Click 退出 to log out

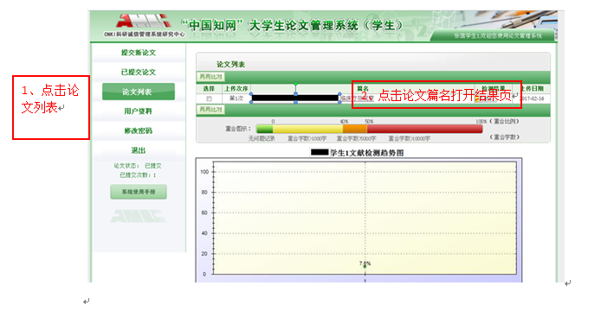pyautogui.click(x=139, y=150)
